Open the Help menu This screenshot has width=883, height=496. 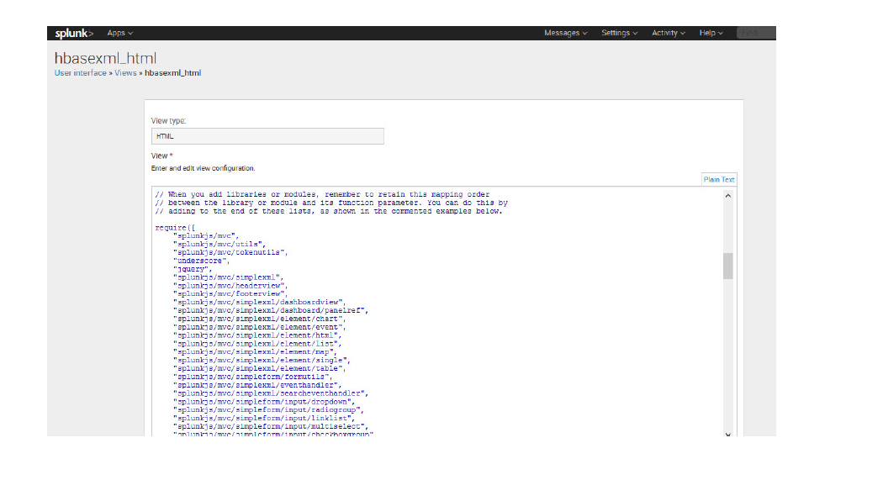coord(711,33)
